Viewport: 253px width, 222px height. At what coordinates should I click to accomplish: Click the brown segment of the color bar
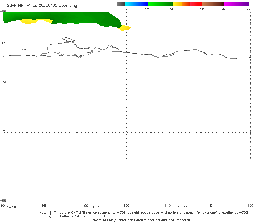tap(213, 4)
